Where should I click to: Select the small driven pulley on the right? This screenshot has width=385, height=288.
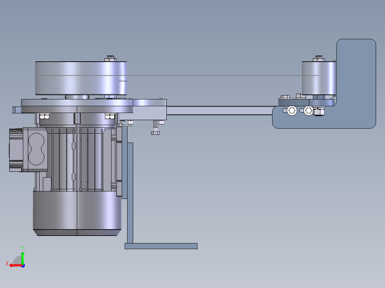319,78
